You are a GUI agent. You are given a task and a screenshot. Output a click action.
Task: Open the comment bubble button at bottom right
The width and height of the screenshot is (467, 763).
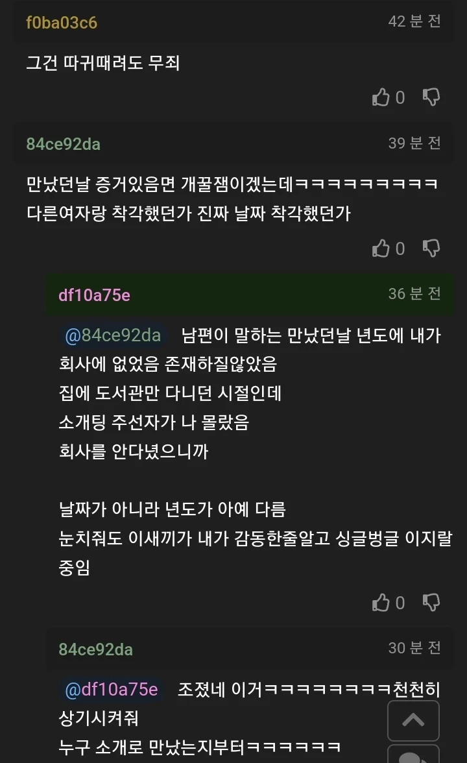pyautogui.click(x=414, y=755)
